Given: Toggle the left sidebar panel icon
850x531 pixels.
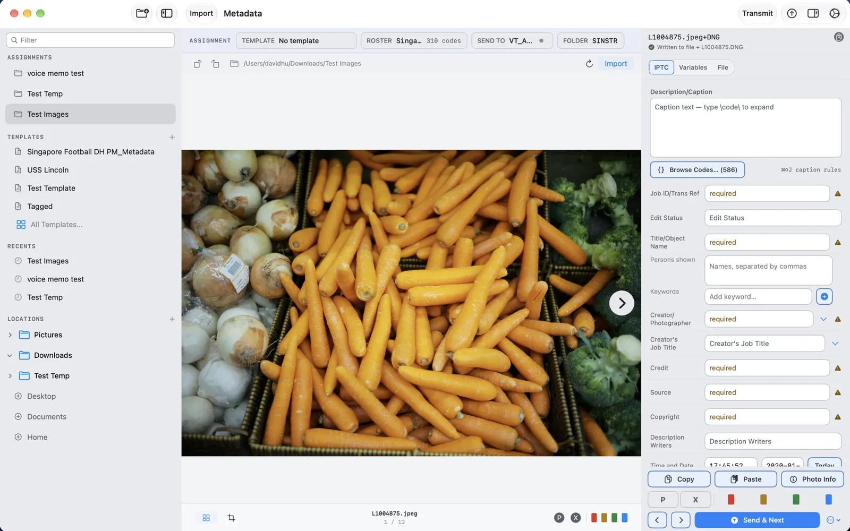Looking at the screenshot, I should tap(167, 13).
